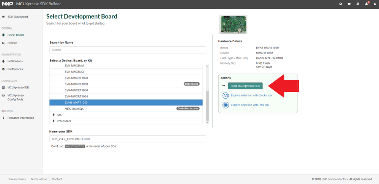Open MCUXpresso IDE downloads page
The width and height of the screenshot is (379, 184).
tap(18, 87)
